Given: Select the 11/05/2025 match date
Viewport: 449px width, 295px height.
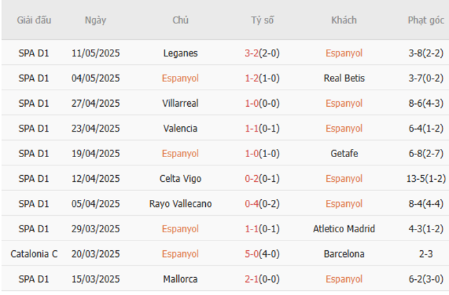Looking at the screenshot, I should click(x=95, y=53).
